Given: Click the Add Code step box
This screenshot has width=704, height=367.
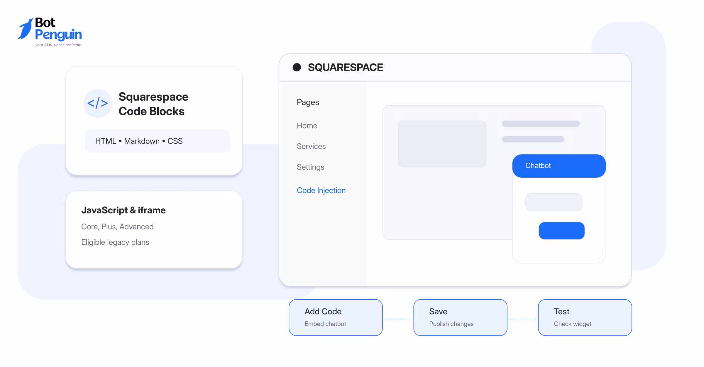Looking at the screenshot, I should pyautogui.click(x=336, y=318).
